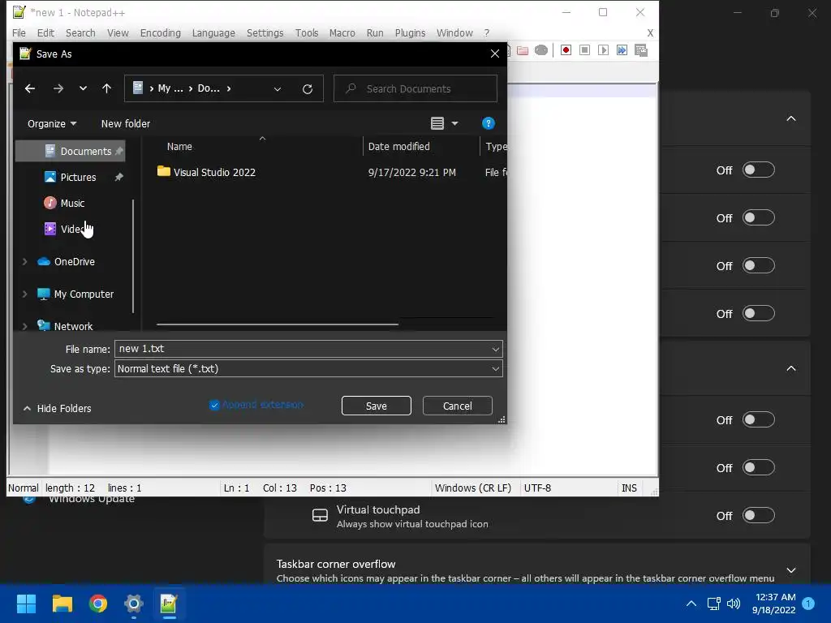Open the Organize dropdown menu
The height and width of the screenshot is (623, 831).
52,123
